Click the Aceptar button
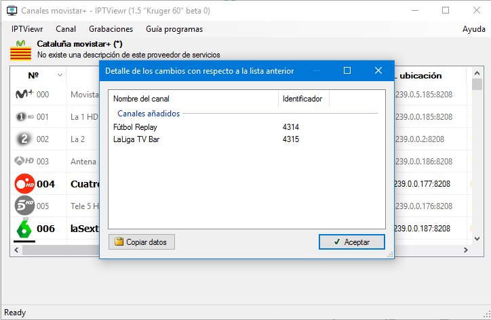 tap(352, 242)
